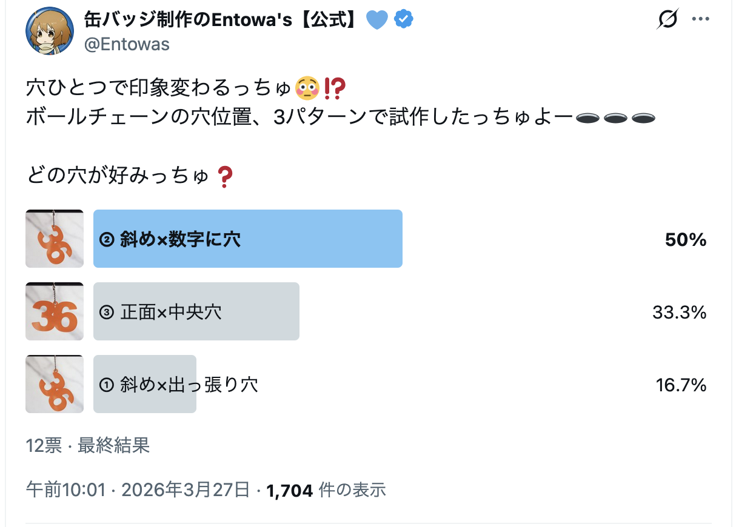Open the bottom poll option thumbnail image
736x527 pixels.
pyautogui.click(x=54, y=384)
